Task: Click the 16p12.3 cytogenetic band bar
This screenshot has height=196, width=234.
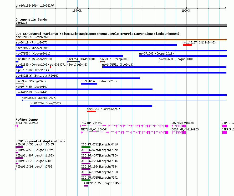Action: point(121,26)
